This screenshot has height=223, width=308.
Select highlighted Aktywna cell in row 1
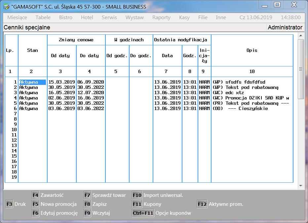[32, 82]
